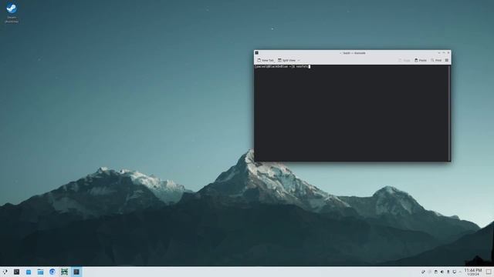Open the blue round browser icon in taskbar

tap(52, 272)
